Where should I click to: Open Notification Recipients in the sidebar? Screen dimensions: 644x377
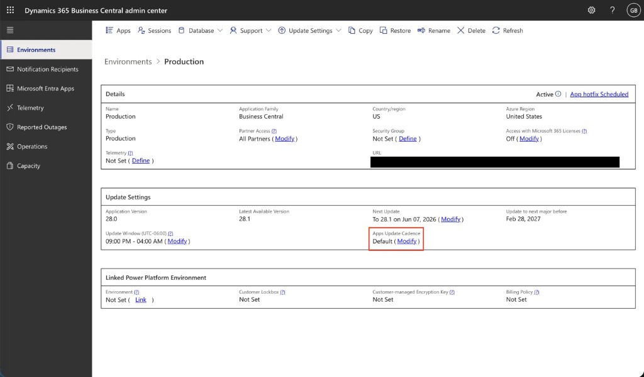[47, 69]
